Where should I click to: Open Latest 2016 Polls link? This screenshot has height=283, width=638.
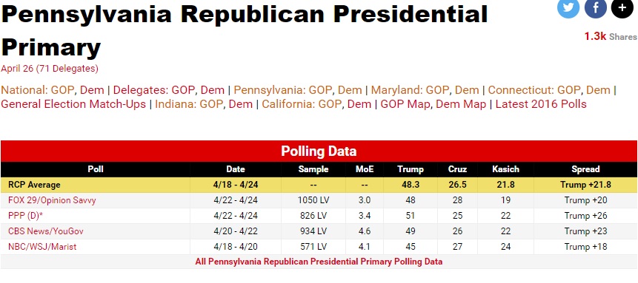(541, 104)
